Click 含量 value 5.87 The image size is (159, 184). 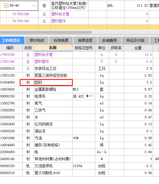[x=138, y=89]
